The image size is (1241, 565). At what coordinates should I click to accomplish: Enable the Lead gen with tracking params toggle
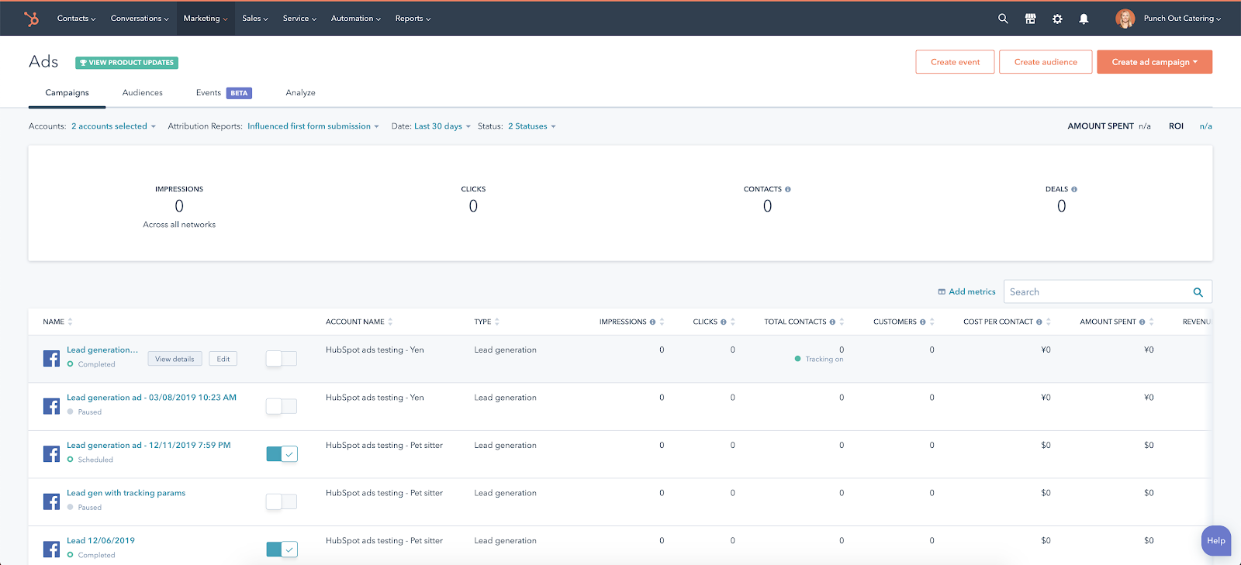pos(281,501)
